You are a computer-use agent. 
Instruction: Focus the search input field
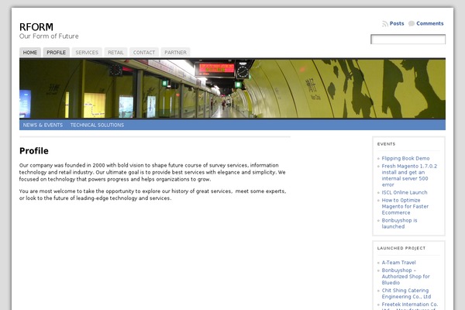pos(408,40)
